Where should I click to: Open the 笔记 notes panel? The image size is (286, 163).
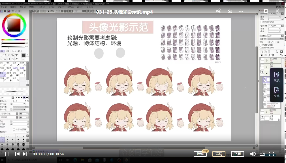(x=276, y=77)
